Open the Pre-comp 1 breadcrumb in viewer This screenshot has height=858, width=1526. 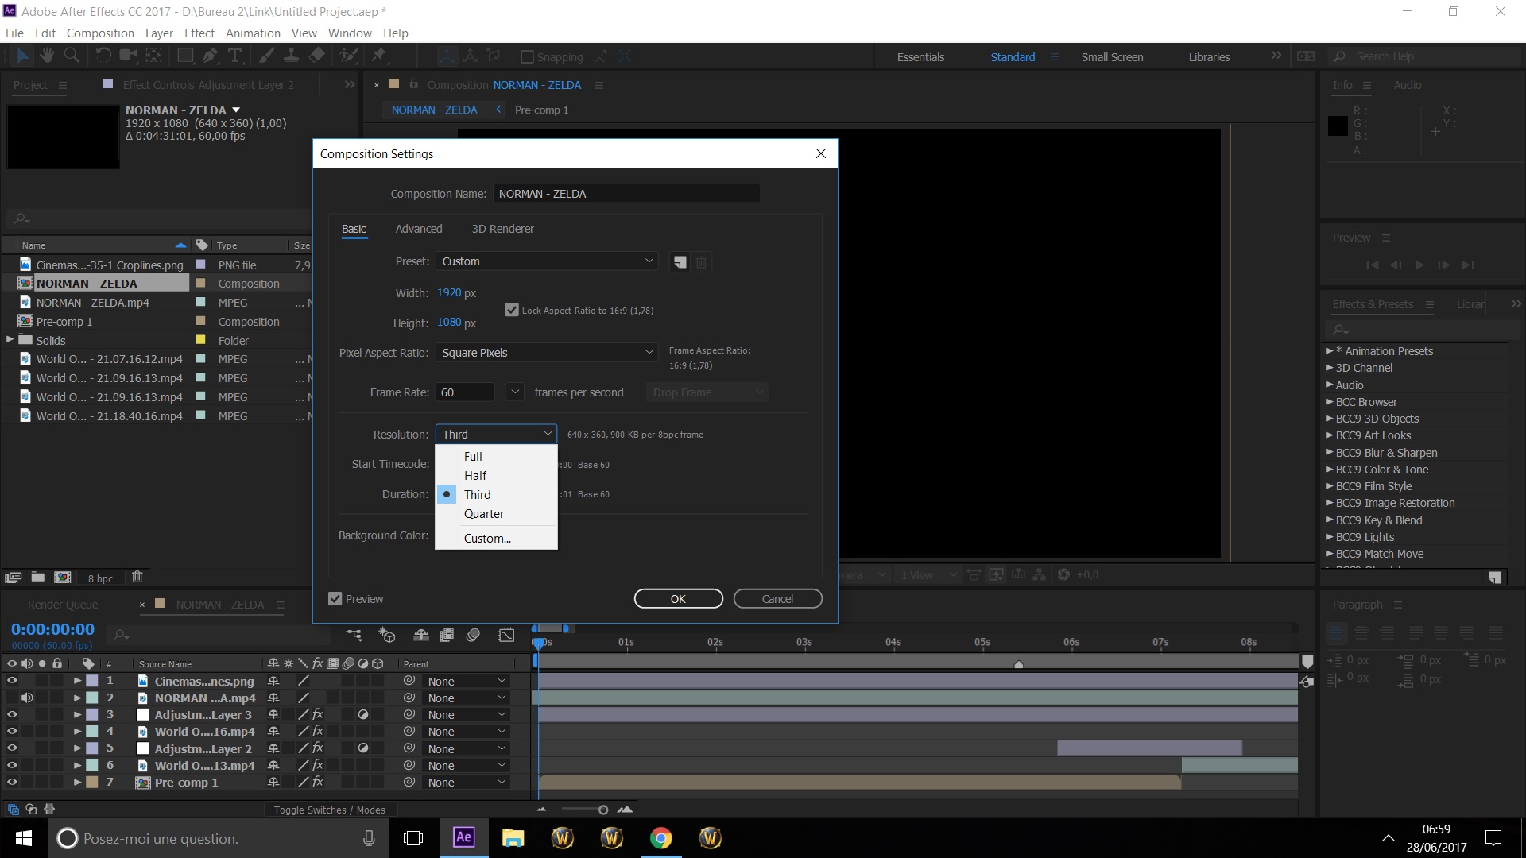541,110
